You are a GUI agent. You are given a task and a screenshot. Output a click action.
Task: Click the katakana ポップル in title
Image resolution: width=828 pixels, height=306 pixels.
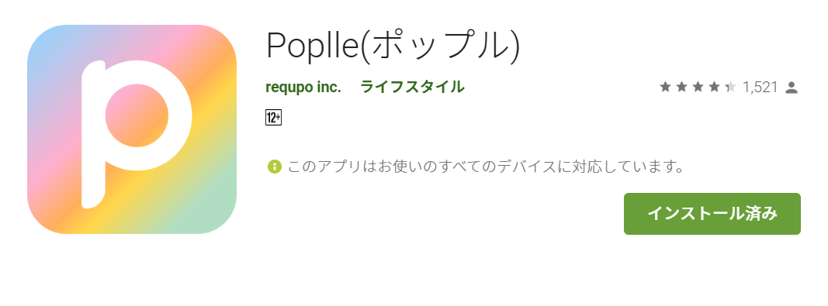(442, 46)
